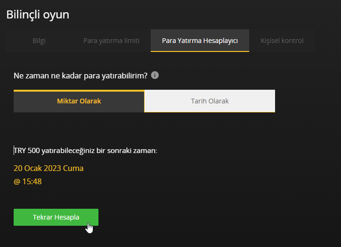Click the @ symbol before the time
The image size is (341, 247).
click(x=17, y=181)
